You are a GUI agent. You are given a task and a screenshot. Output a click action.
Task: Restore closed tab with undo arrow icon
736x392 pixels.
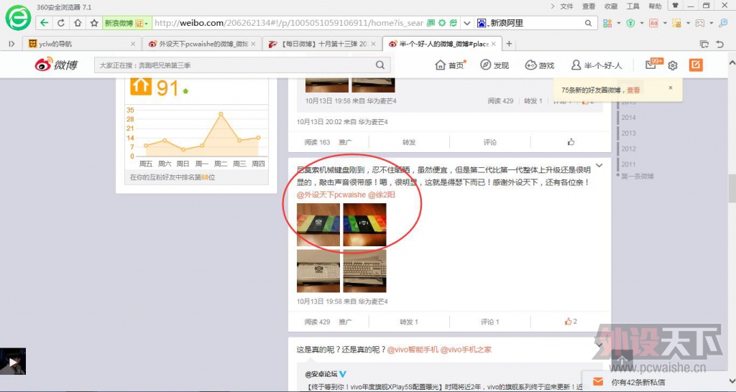click(x=720, y=44)
